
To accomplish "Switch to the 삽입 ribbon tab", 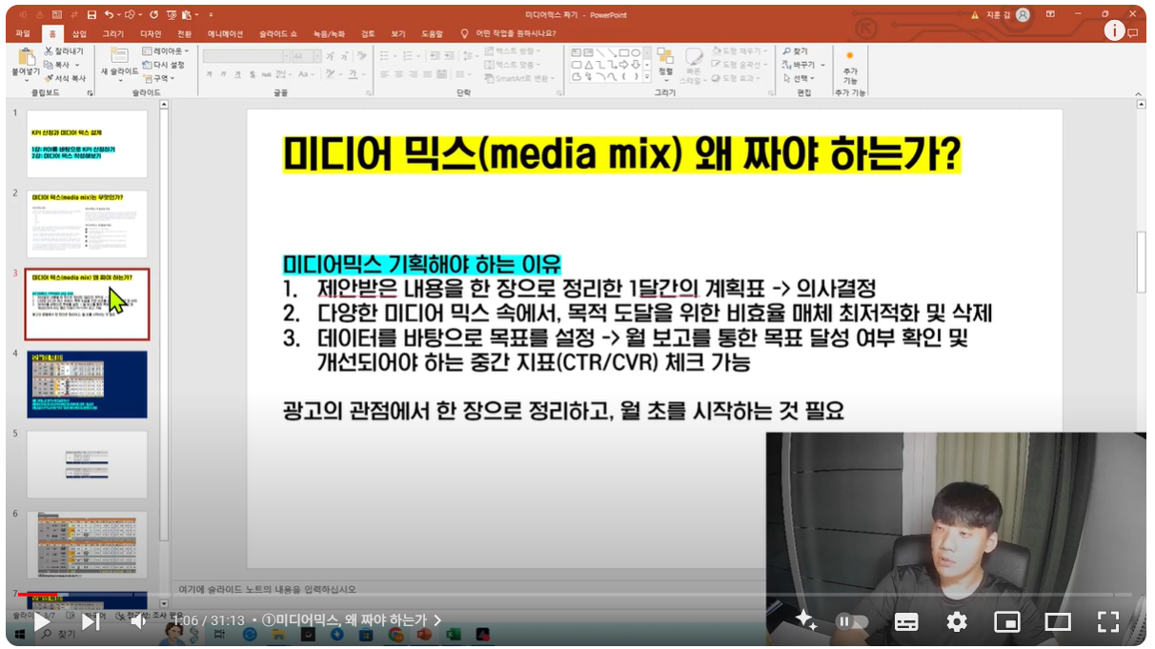I will point(79,33).
